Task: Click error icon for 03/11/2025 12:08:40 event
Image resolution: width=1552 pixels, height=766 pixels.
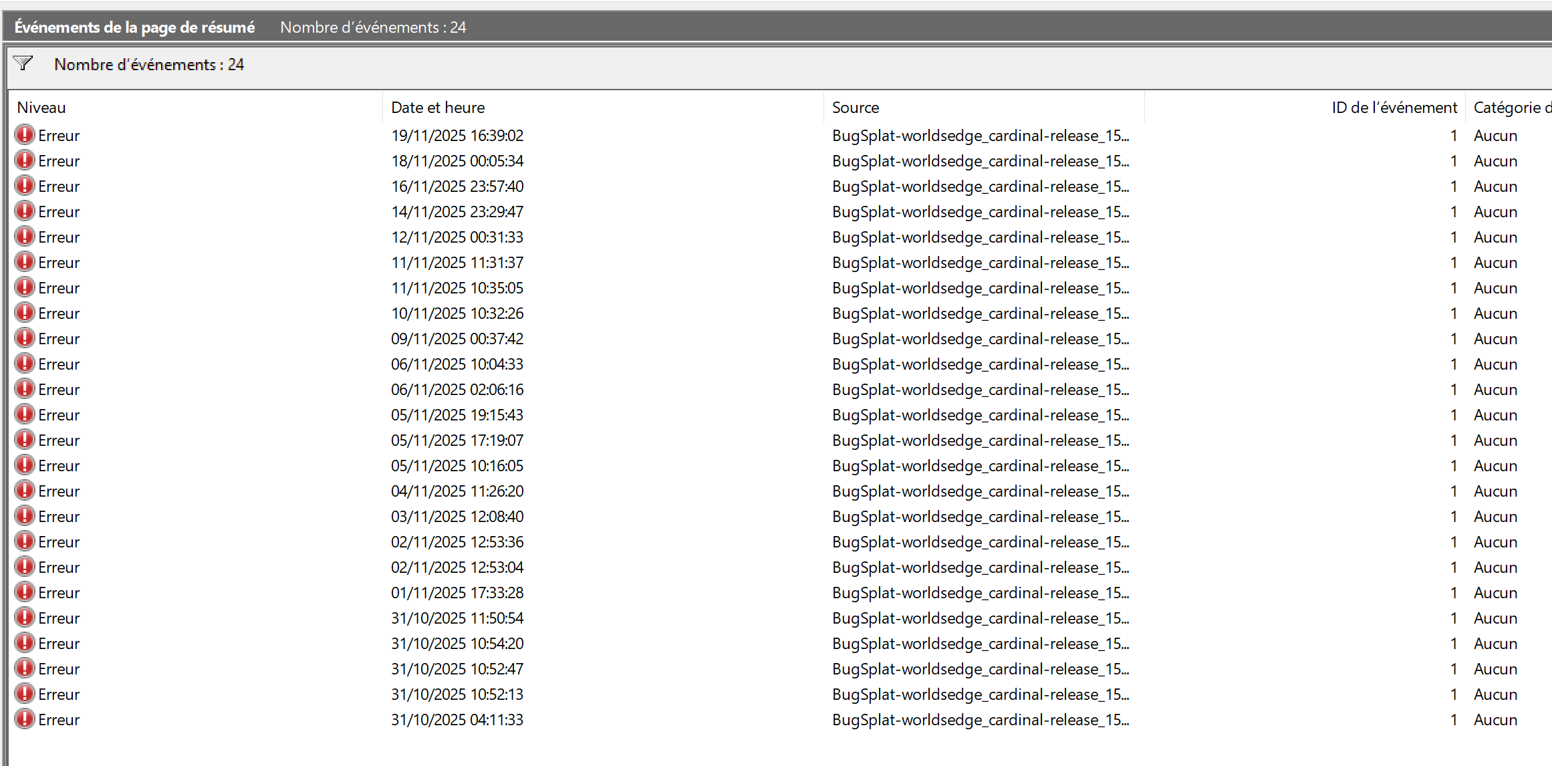Action: 25,516
